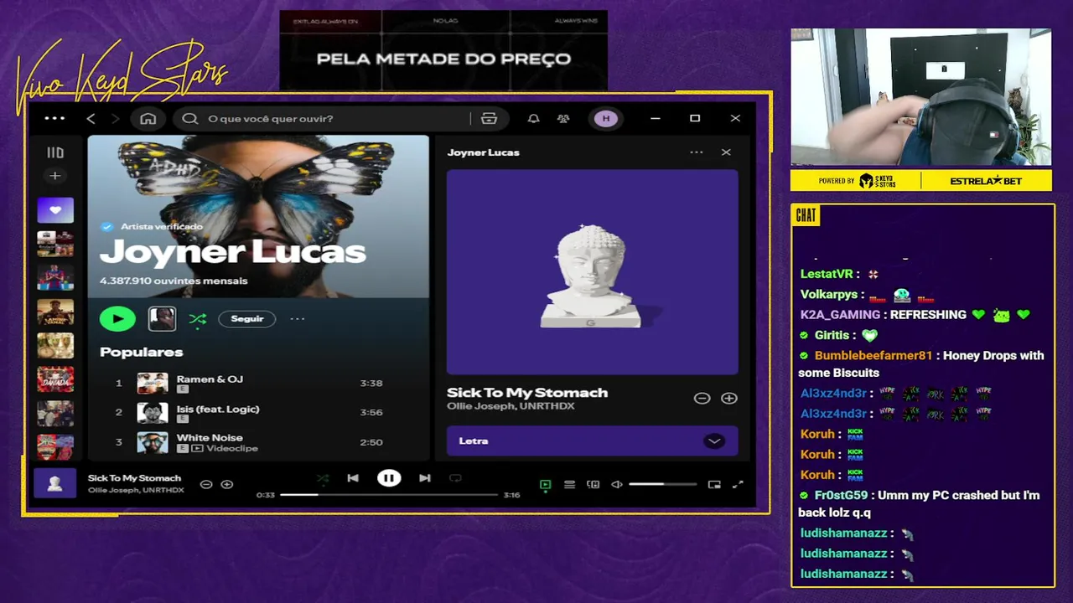Open bottom bar 'Sick To My Stomach' title
Viewport: 1073px width, 603px height.
pyautogui.click(x=134, y=478)
